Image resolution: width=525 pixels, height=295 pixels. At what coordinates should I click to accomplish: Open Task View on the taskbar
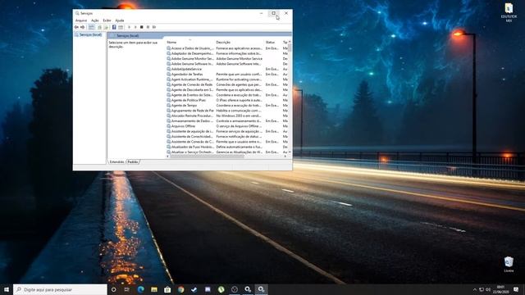click(x=127, y=289)
